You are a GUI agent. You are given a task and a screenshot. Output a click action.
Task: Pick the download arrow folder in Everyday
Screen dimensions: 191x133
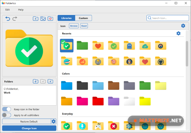click(x=82, y=126)
